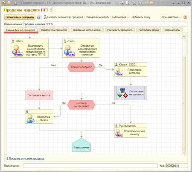Click the Руководитель... header text
Viewport: 192px width, 172px height.
coord(128,126)
